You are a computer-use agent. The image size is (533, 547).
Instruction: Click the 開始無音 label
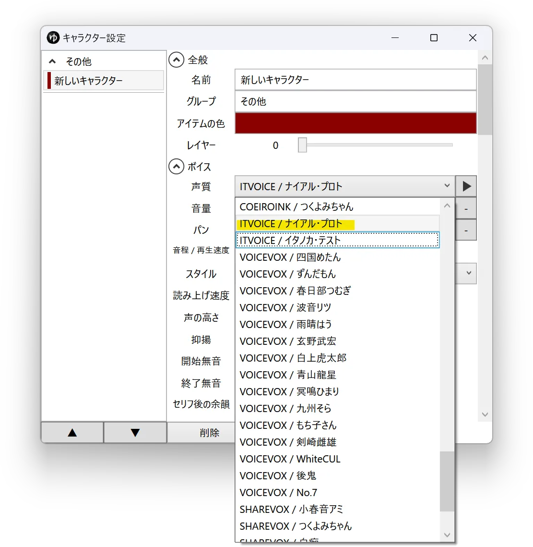[201, 361]
